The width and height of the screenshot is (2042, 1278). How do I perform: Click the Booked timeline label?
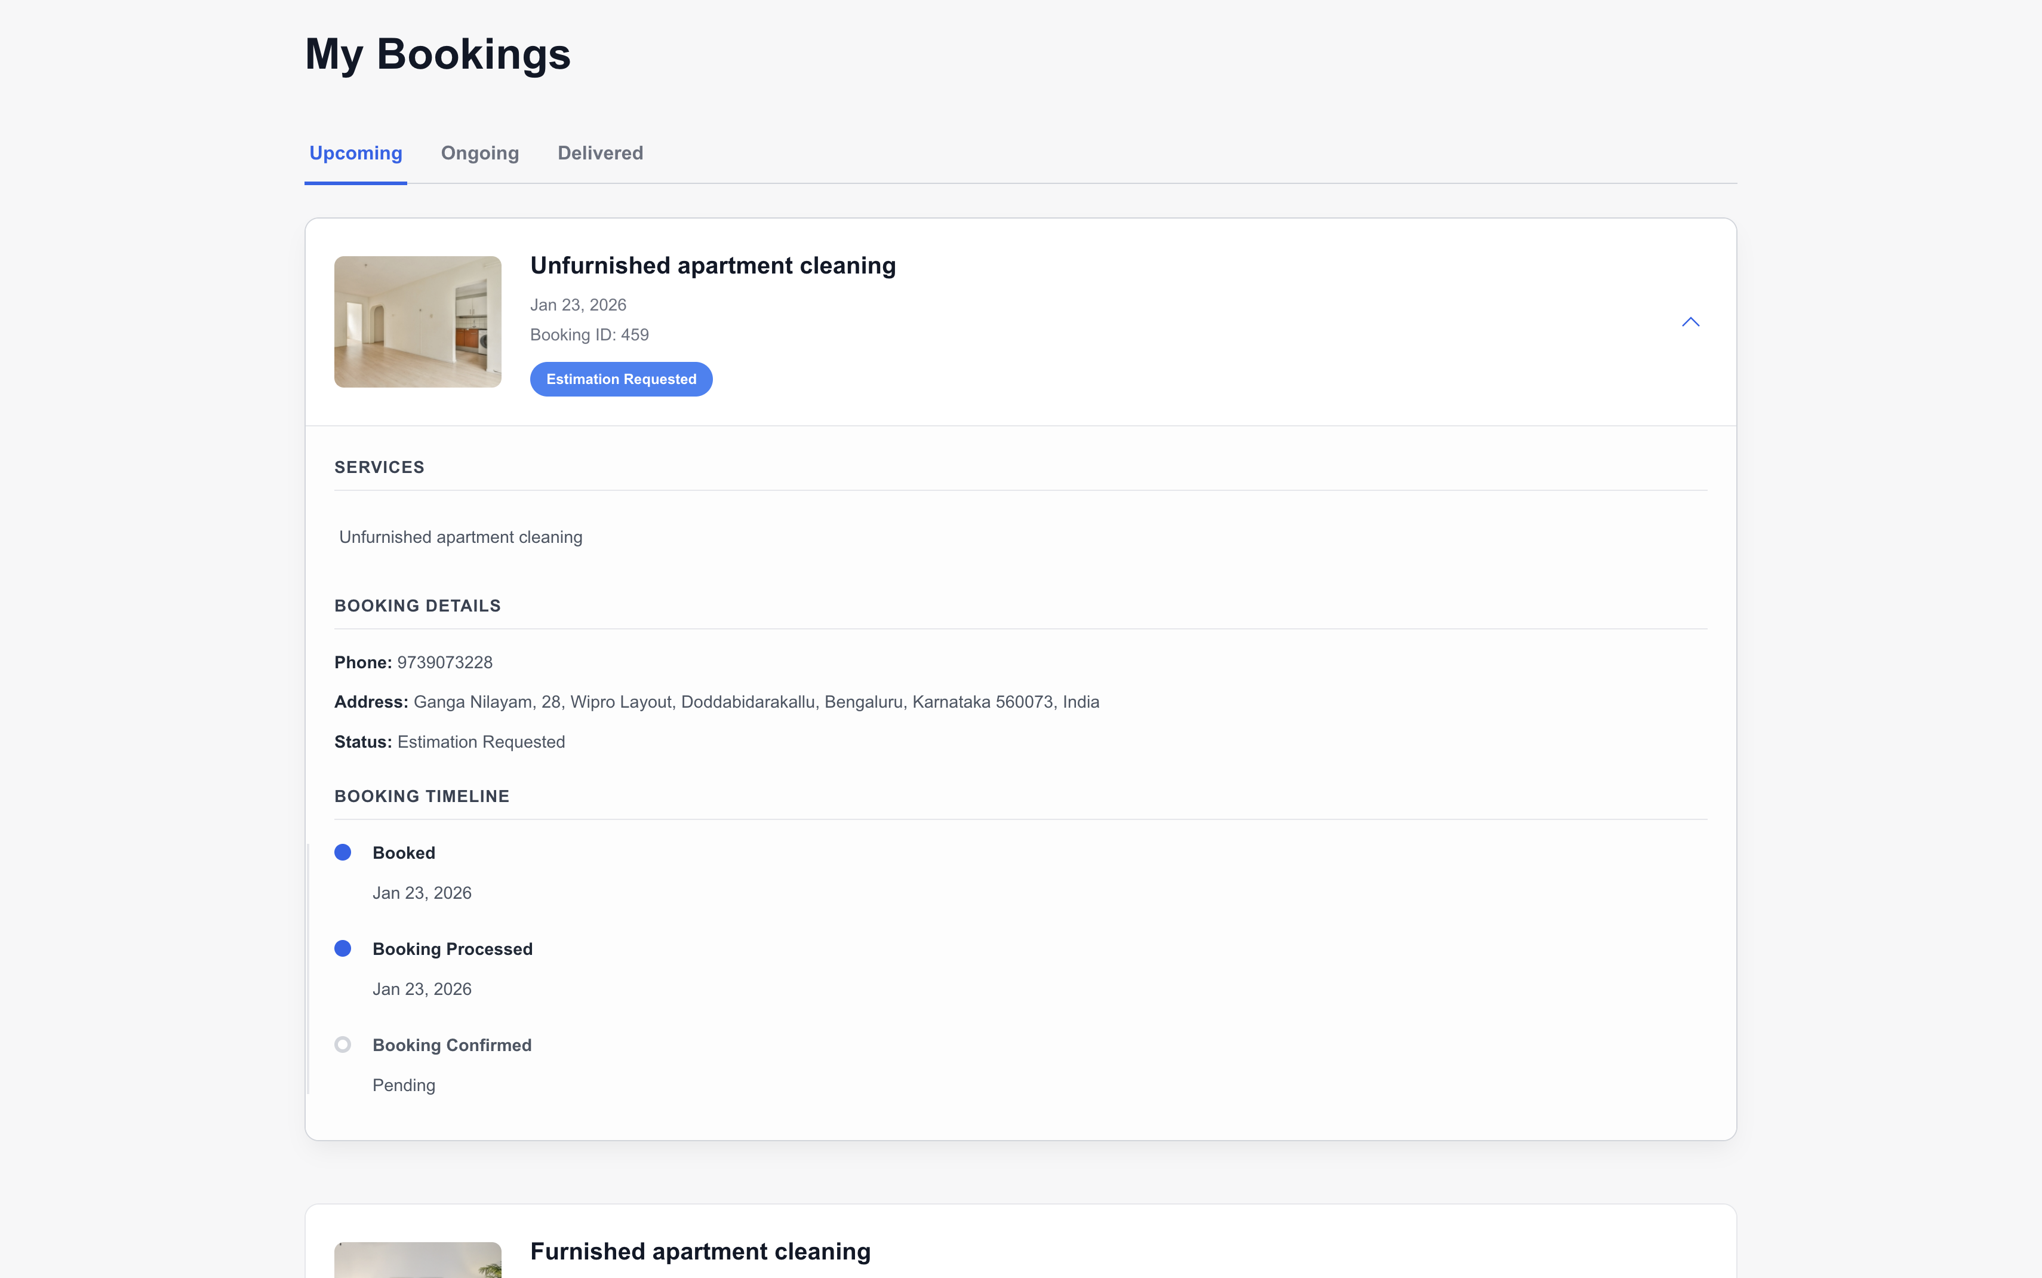pyautogui.click(x=404, y=853)
